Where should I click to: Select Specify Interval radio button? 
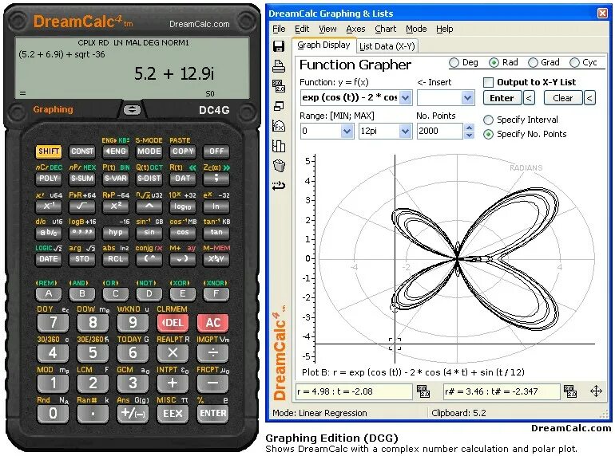click(488, 120)
